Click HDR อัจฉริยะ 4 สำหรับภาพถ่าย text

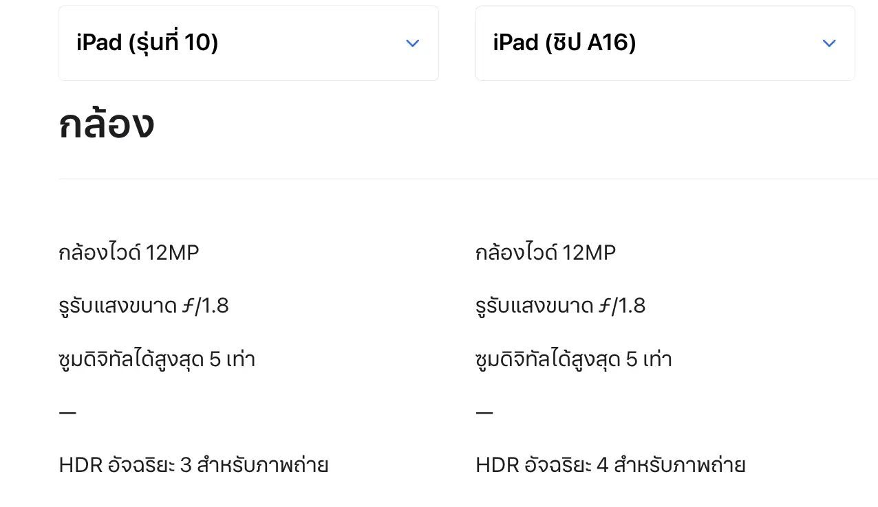(x=610, y=466)
